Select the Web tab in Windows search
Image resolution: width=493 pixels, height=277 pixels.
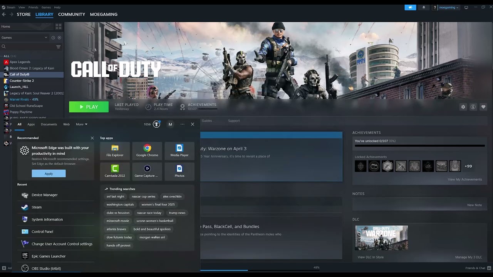66,124
